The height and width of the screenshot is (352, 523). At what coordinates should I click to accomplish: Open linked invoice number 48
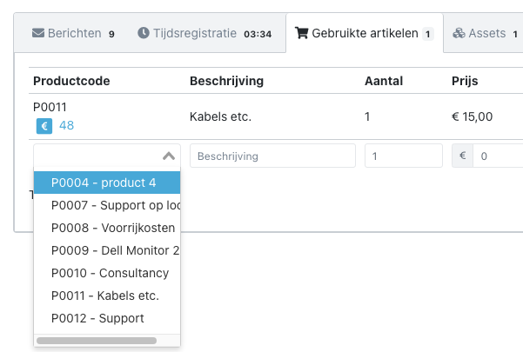66,125
